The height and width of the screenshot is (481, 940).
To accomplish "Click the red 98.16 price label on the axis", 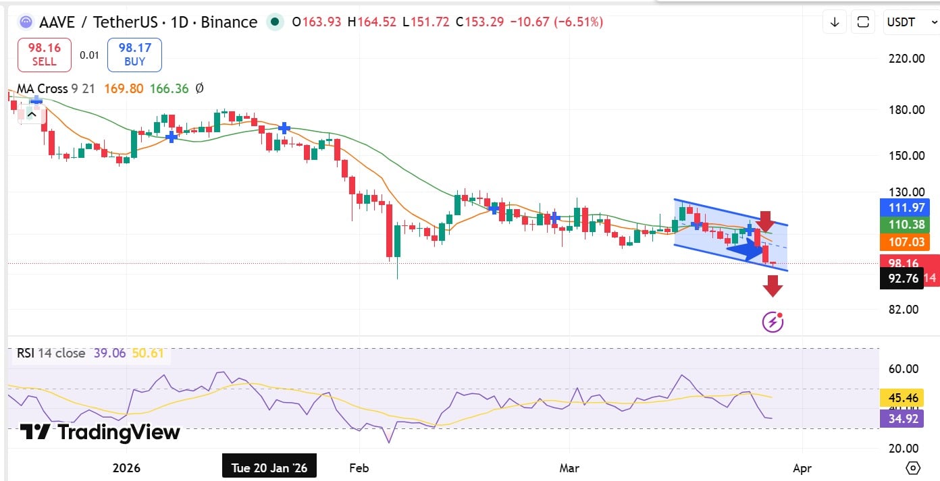I will (902, 263).
